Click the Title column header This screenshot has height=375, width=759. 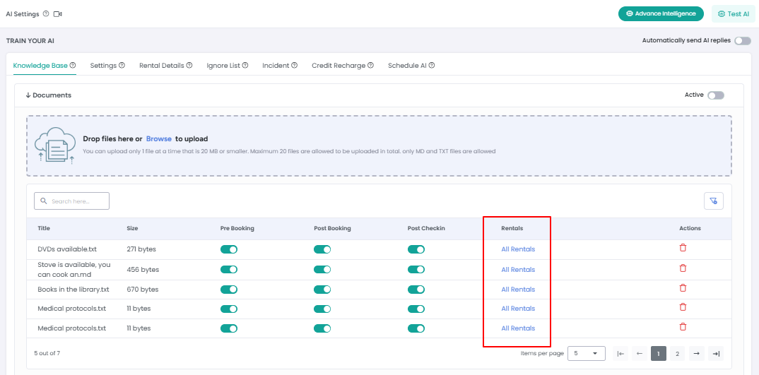(44, 228)
